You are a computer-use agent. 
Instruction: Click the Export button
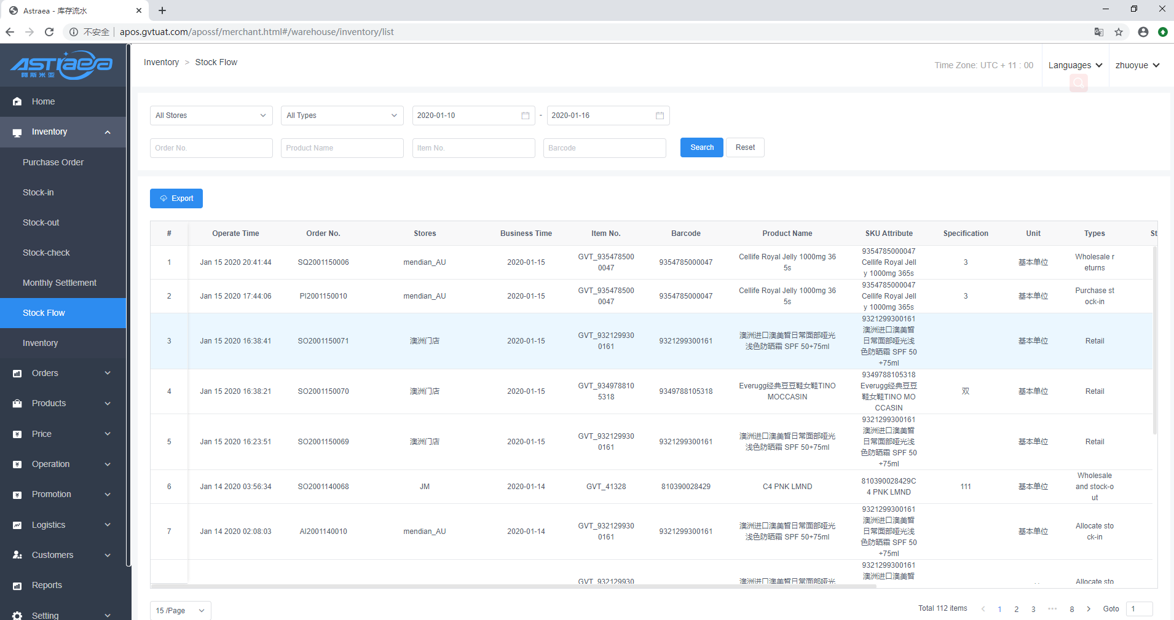click(176, 198)
